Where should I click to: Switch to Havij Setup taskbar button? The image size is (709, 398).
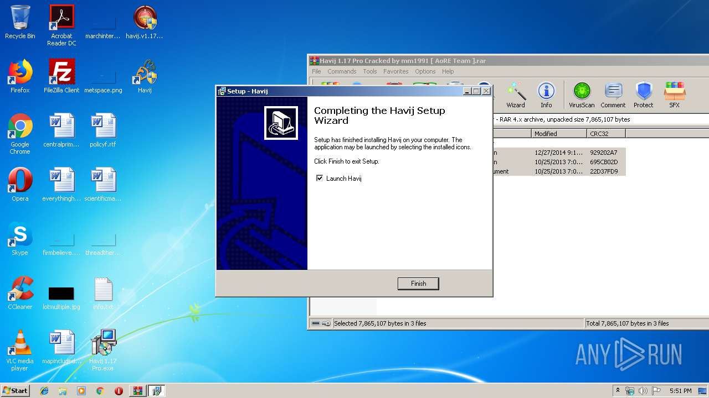(x=156, y=391)
